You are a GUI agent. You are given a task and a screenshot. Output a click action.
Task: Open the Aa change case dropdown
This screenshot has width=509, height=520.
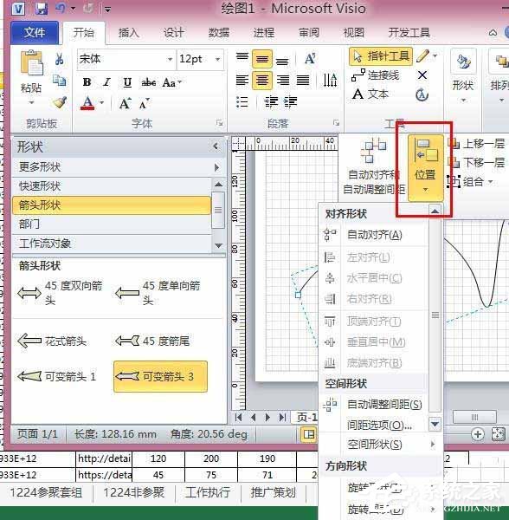click(171, 82)
